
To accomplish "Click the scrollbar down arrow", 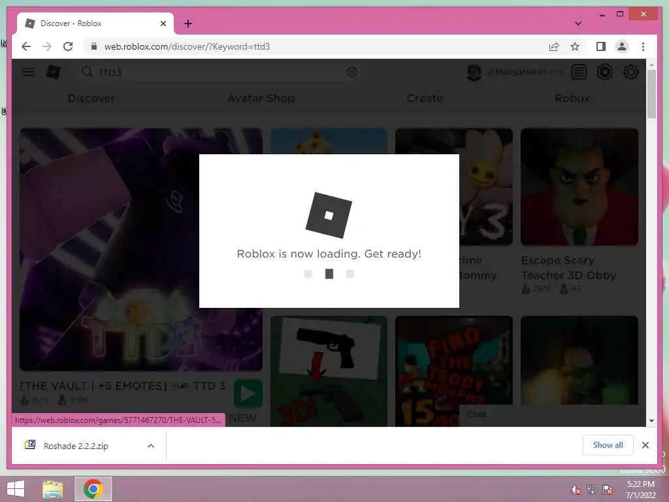I will tap(651, 421).
